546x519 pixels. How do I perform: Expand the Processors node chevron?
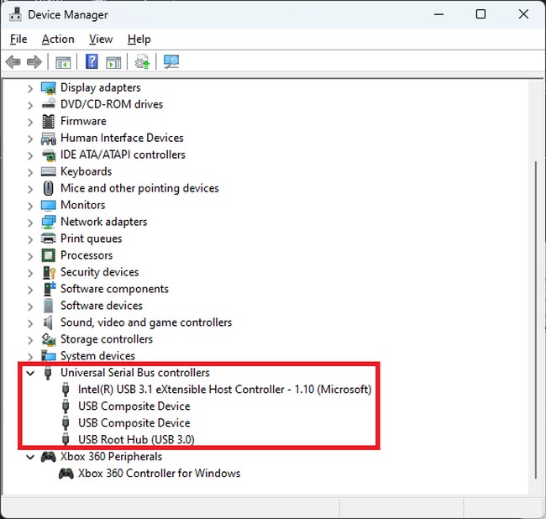[30, 256]
